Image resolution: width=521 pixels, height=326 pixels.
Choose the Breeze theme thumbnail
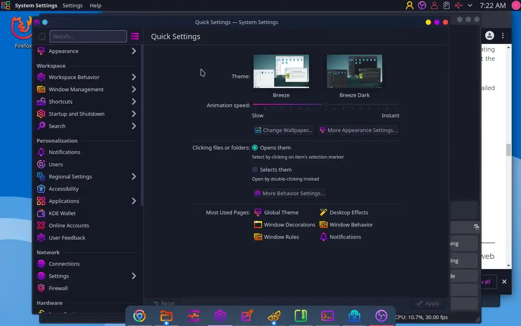coord(281,71)
